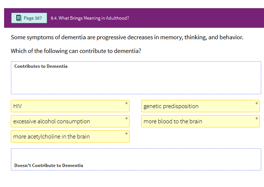Select the 'genetic predisposition' answer text
The height and width of the screenshot is (187, 264).
(171, 106)
